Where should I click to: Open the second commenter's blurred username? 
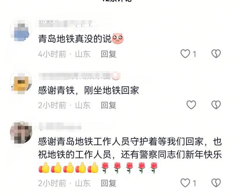point(79,76)
